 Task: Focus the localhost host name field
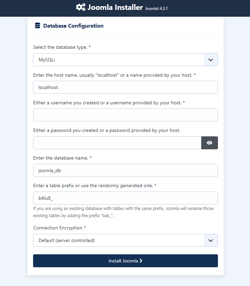(126, 87)
